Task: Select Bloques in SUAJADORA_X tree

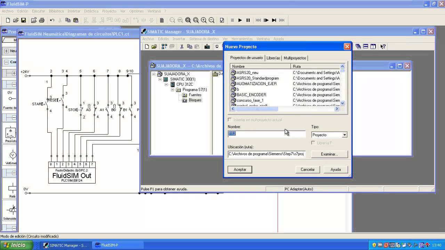Action: point(195,100)
